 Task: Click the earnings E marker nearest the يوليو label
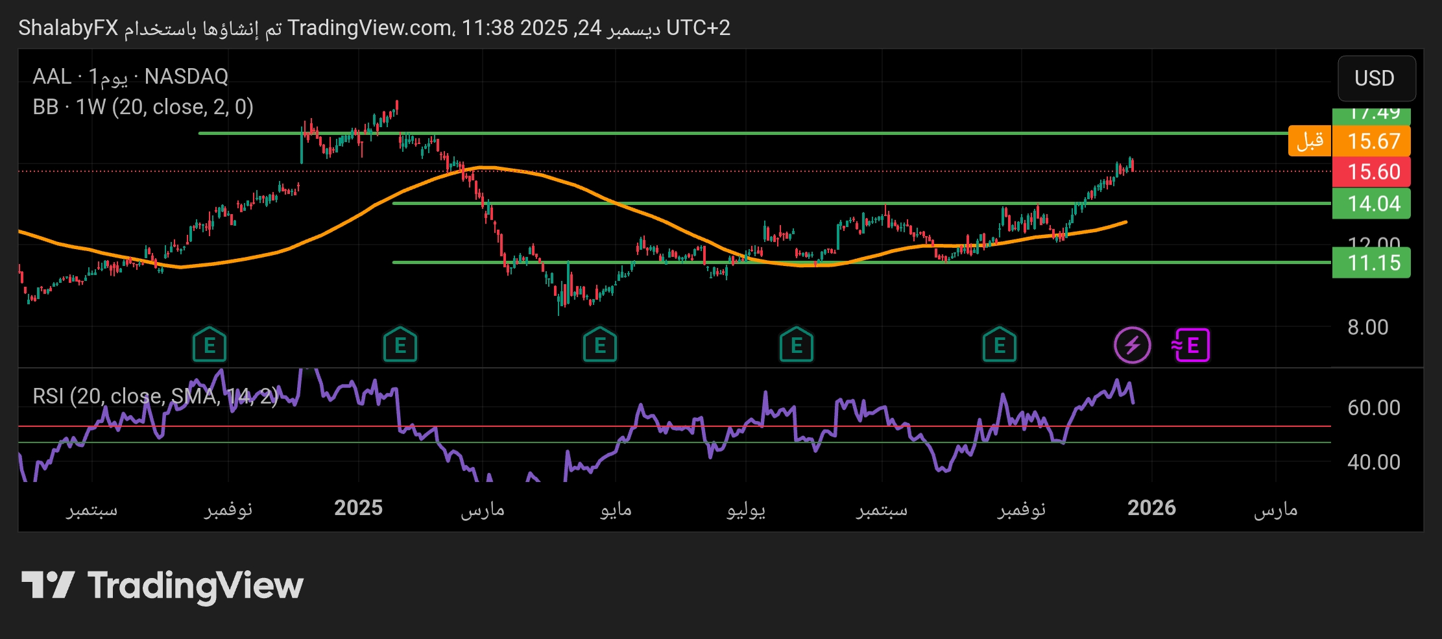pyautogui.click(x=796, y=345)
